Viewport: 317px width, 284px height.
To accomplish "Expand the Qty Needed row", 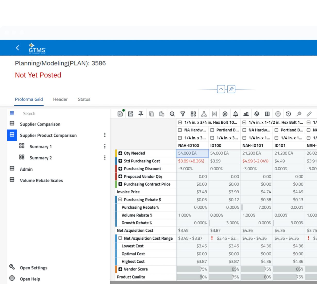I will click(x=120, y=153).
